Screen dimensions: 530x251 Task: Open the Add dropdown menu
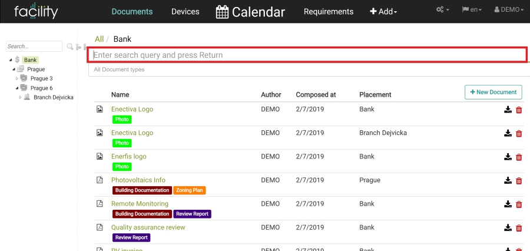click(x=383, y=12)
